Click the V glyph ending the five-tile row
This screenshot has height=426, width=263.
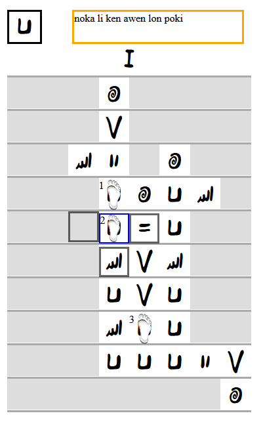click(235, 361)
